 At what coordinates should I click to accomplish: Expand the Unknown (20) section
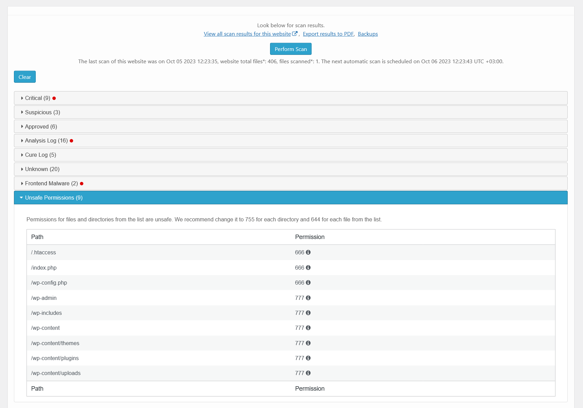(x=291, y=169)
